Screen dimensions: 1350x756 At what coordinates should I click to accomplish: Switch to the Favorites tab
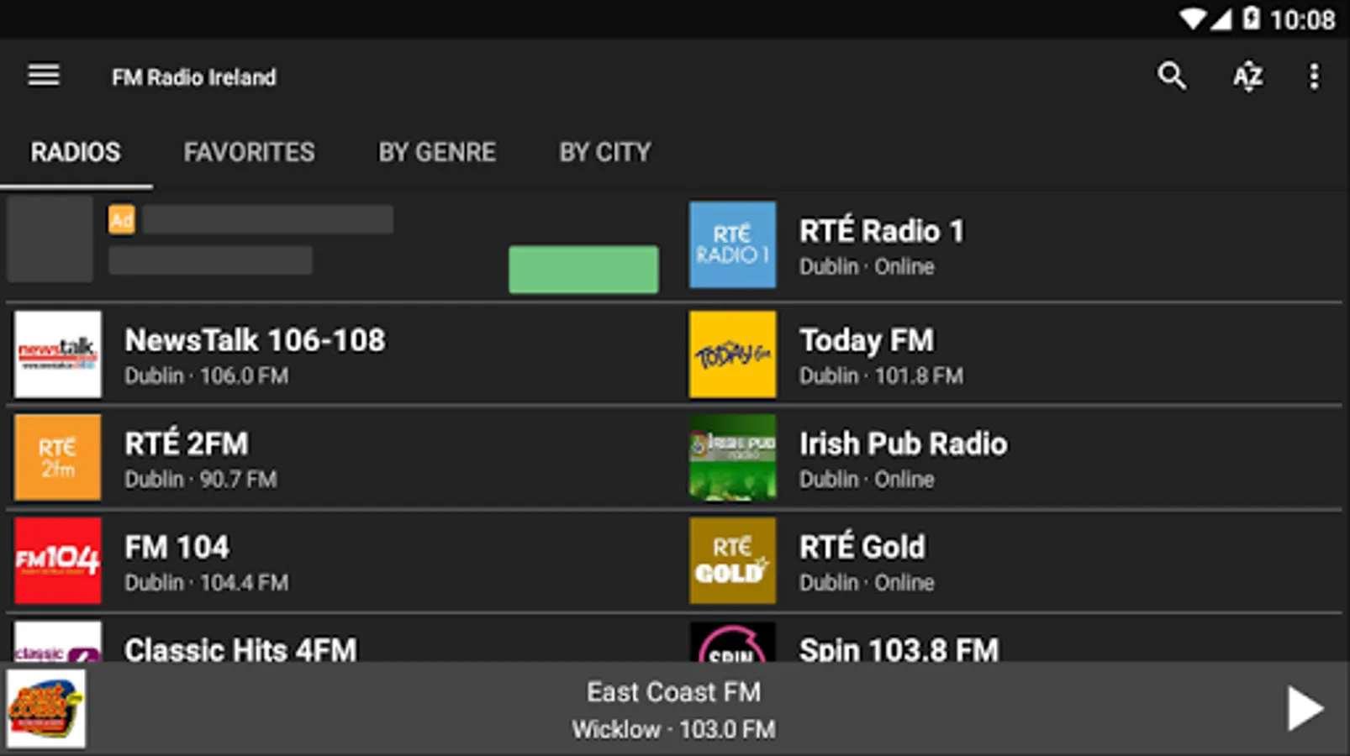(x=249, y=152)
